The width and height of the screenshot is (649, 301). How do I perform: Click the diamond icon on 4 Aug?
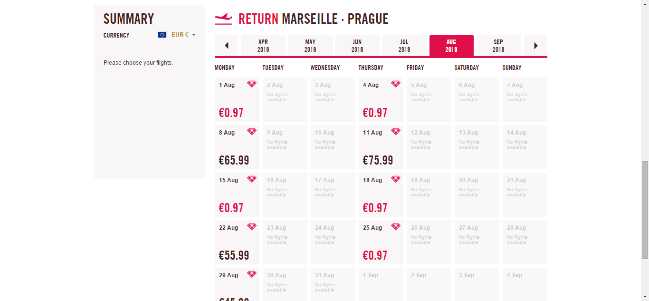[x=396, y=84]
